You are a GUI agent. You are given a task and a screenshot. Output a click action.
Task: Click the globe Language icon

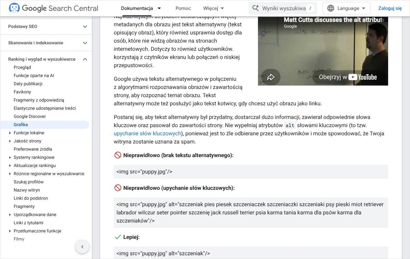(331, 8)
